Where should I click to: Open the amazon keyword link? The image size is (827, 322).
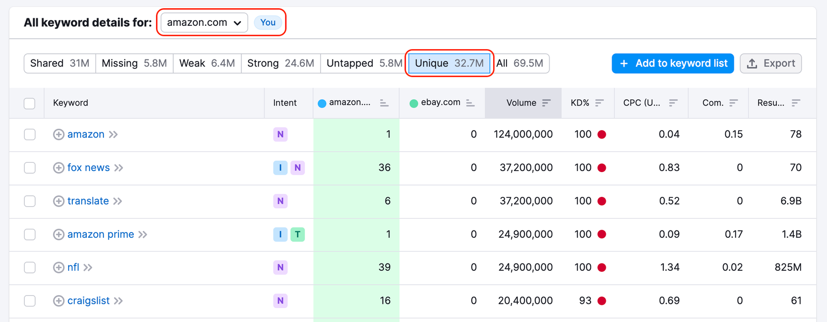point(86,134)
